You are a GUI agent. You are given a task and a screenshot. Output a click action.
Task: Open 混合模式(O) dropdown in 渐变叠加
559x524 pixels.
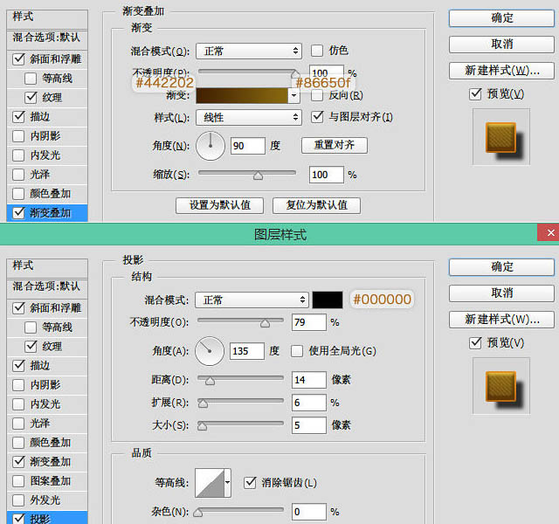click(x=249, y=51)
